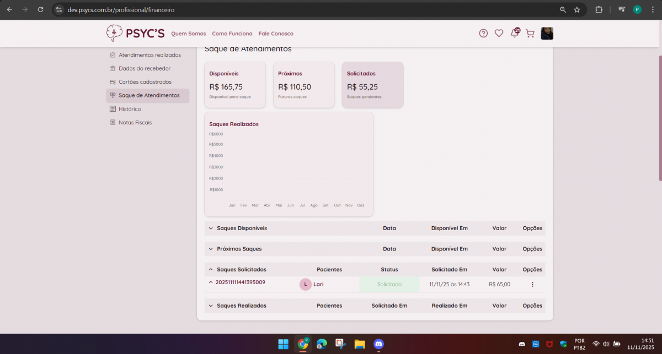Collapse the Saques Solicitados section
662x354 pixels.
(211, 270)
